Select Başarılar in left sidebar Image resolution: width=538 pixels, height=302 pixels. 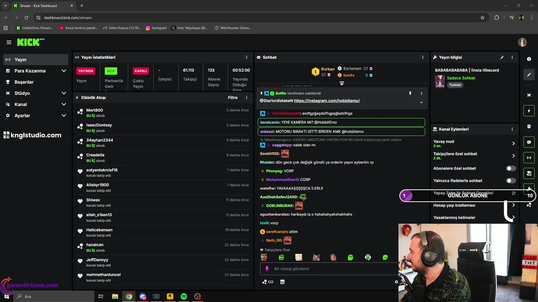point(36,82)
